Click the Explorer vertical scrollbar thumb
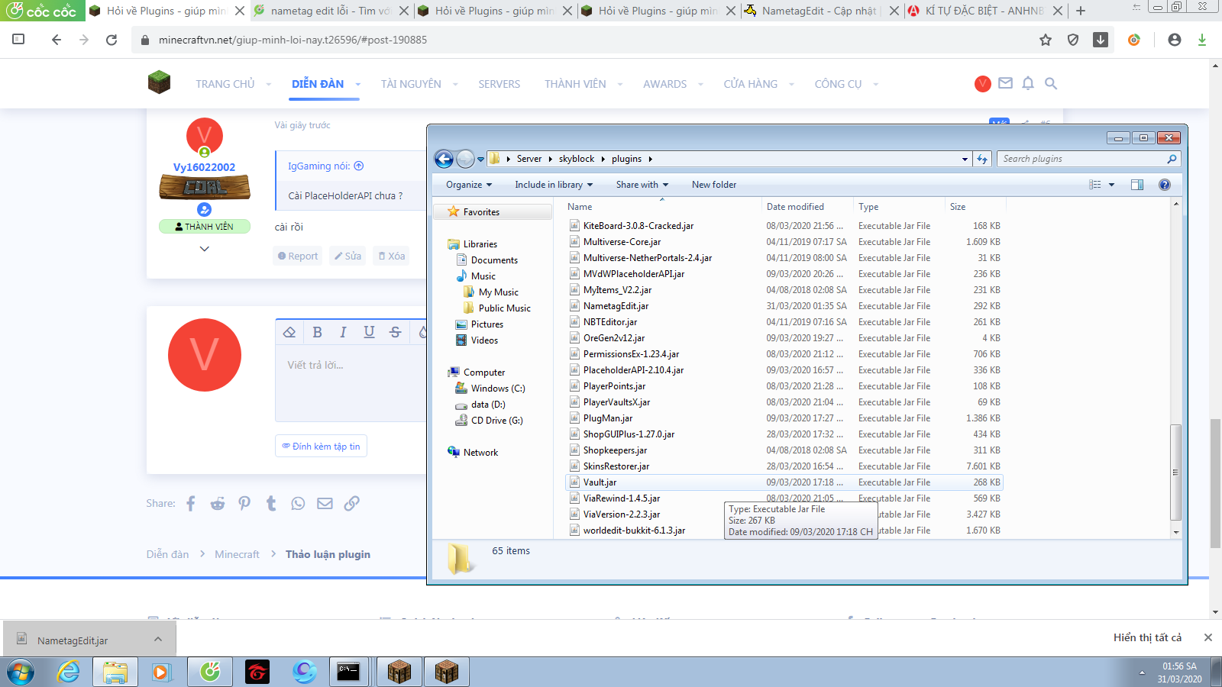 [1175, 473]
